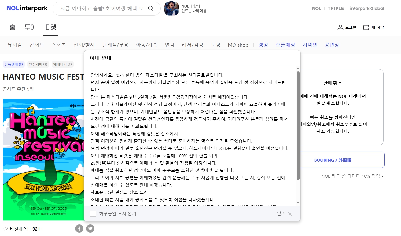The width and height of the screenshot is (401, 236).
Task: Expand NOL 카드 10% 적립 chevron
Action: (382, 176)
